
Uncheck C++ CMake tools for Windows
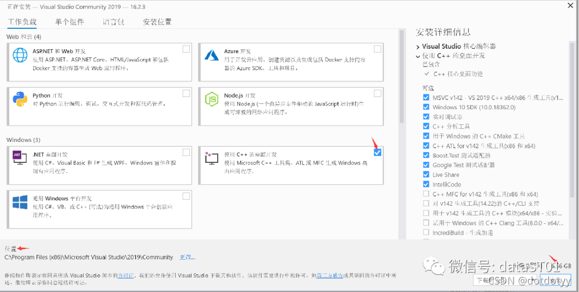pyautogui.click(x=426, y=136)
